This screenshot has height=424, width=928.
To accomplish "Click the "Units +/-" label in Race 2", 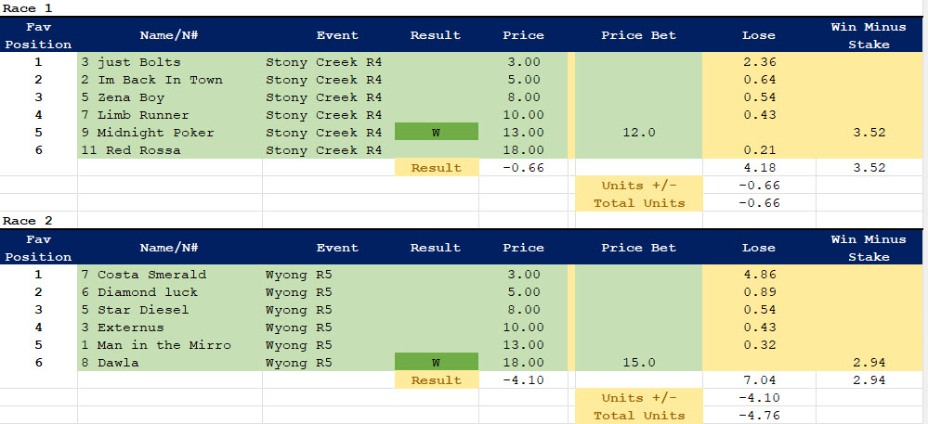I will (638, 398).
